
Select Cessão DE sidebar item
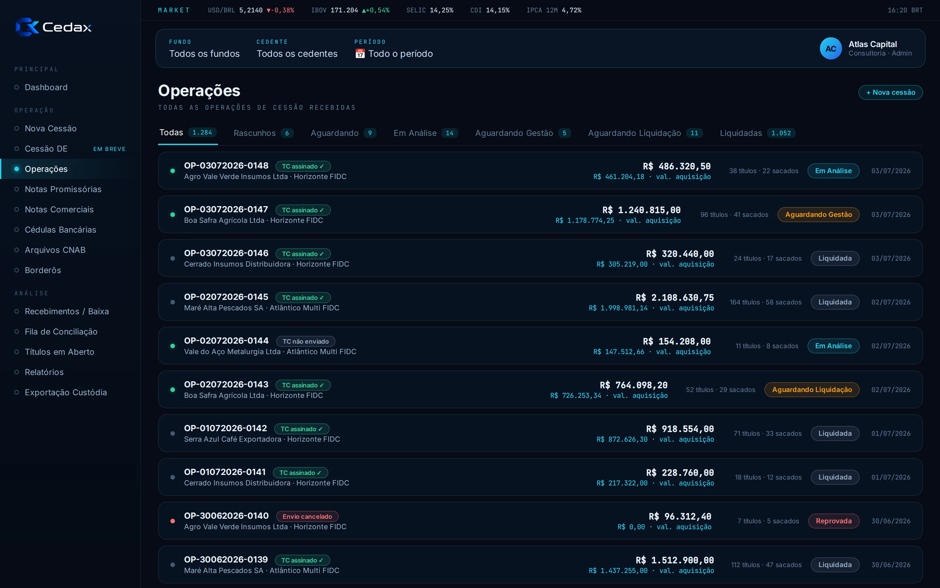70,149
